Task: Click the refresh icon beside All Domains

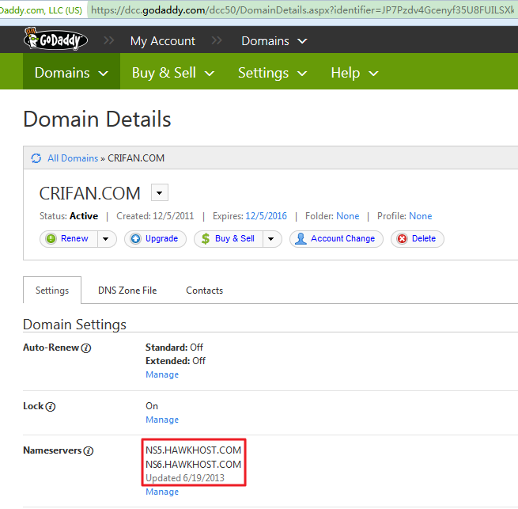Action: point(36,158)
